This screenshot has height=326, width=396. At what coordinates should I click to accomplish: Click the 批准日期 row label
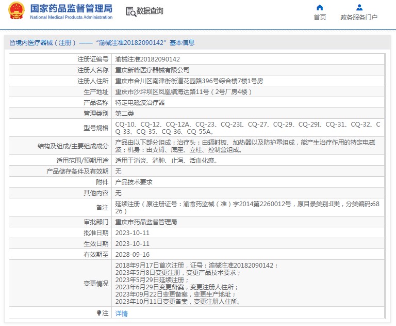(96, 233)
